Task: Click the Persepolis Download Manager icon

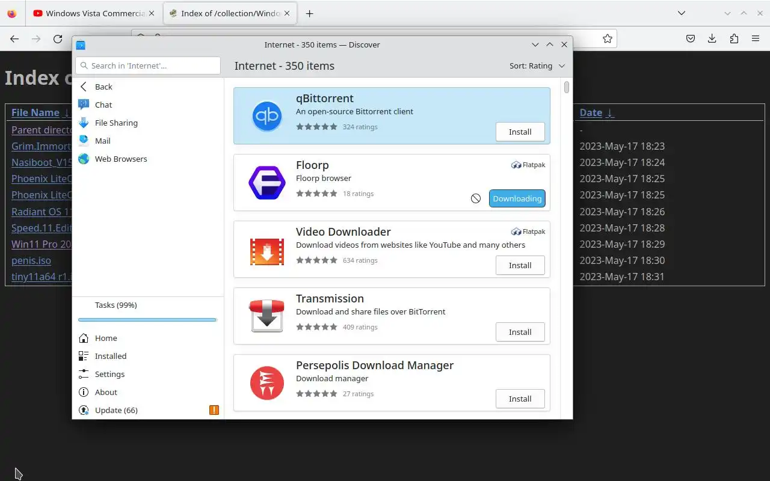Action: pos(266,383)
